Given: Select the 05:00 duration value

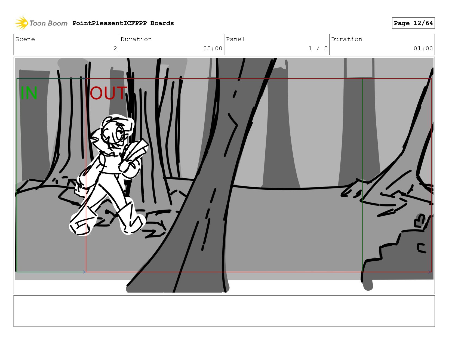Looking at the screenshot, I should point(213,48).
